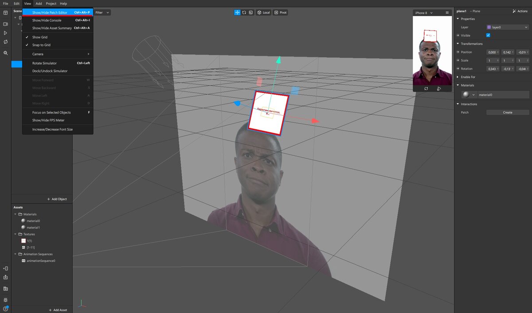
Task: Toggle Pivot mode button
Action: pyautogui.click(x=280, y=12)
